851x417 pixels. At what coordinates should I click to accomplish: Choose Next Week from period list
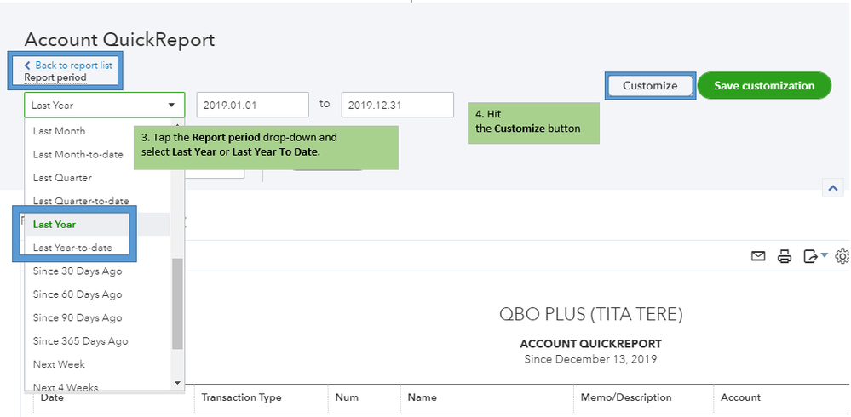click(59, 364)
